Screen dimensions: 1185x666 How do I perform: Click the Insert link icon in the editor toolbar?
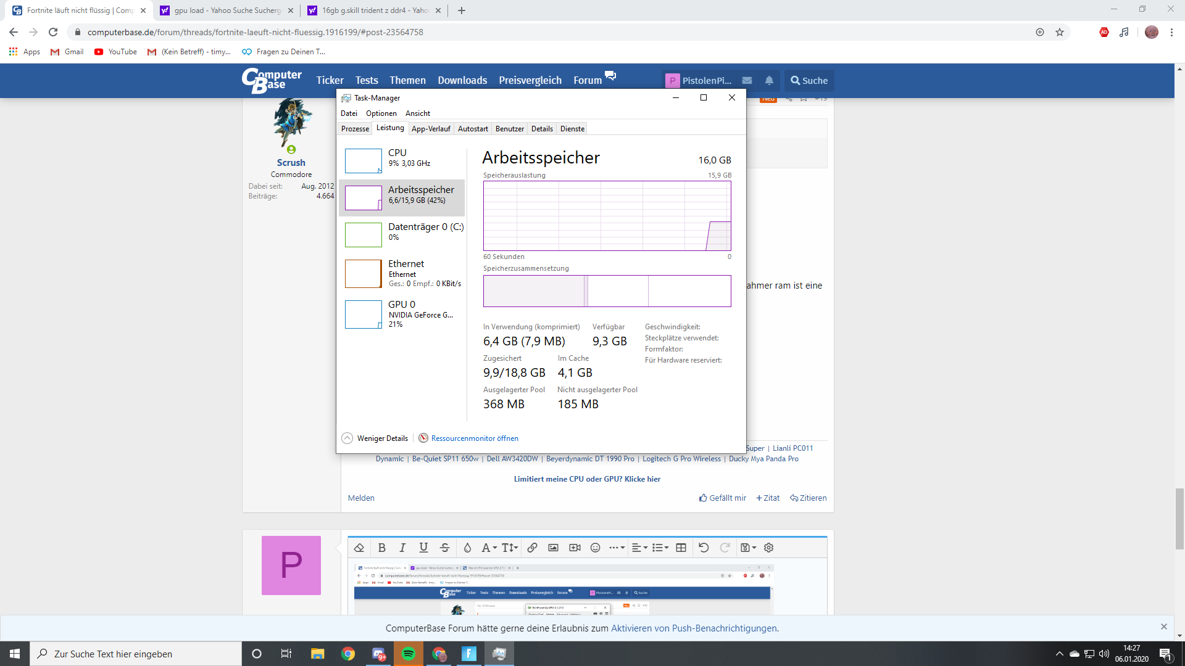point(531,548)
